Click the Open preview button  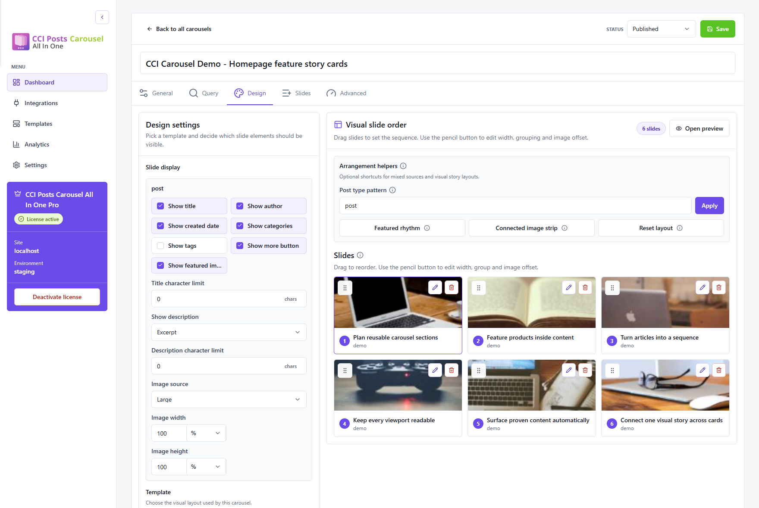[699, 128]
